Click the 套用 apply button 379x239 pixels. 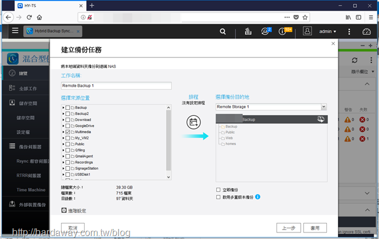coord(315,228)
